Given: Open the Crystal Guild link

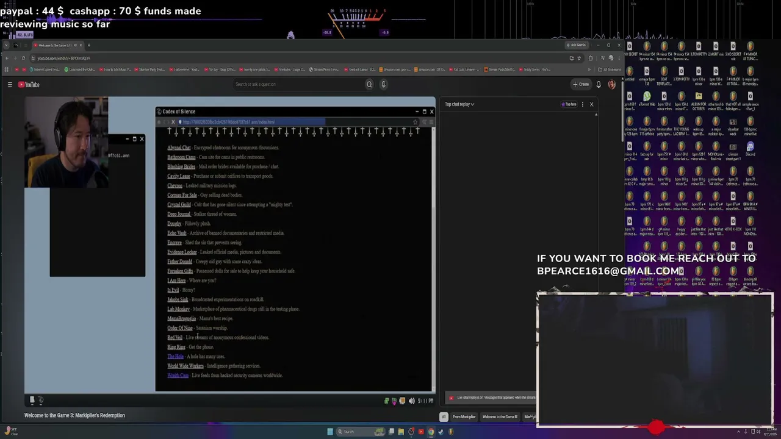Looking at the screenshot, I should pos(179,205).
